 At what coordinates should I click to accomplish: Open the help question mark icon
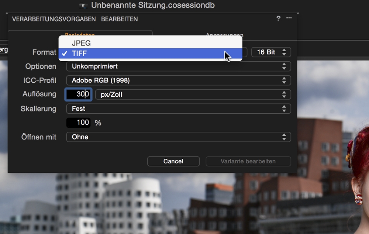(278, 18)
